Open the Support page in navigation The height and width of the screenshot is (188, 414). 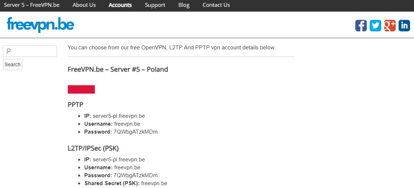click(155, 5)
